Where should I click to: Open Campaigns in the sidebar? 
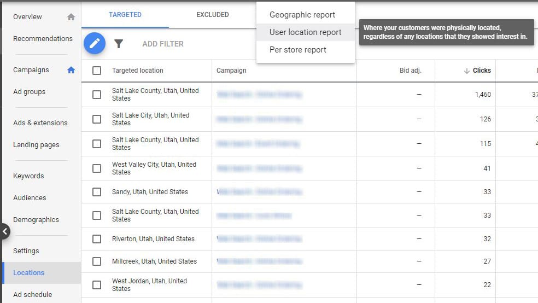(x=31, y=70)
